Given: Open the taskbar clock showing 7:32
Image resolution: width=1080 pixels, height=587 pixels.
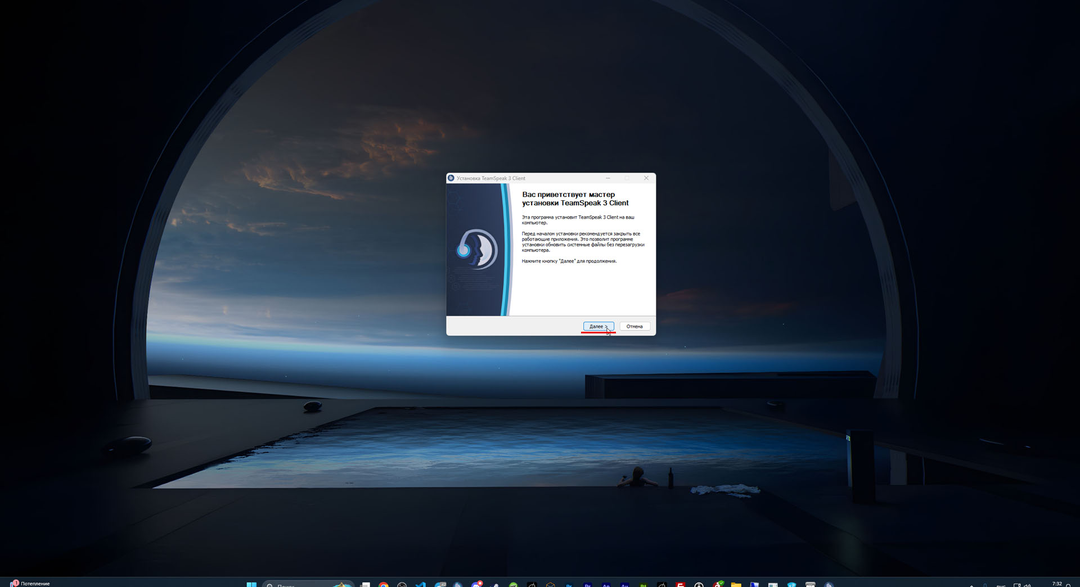Looking at the screenshot, I should click(1057, 584).
